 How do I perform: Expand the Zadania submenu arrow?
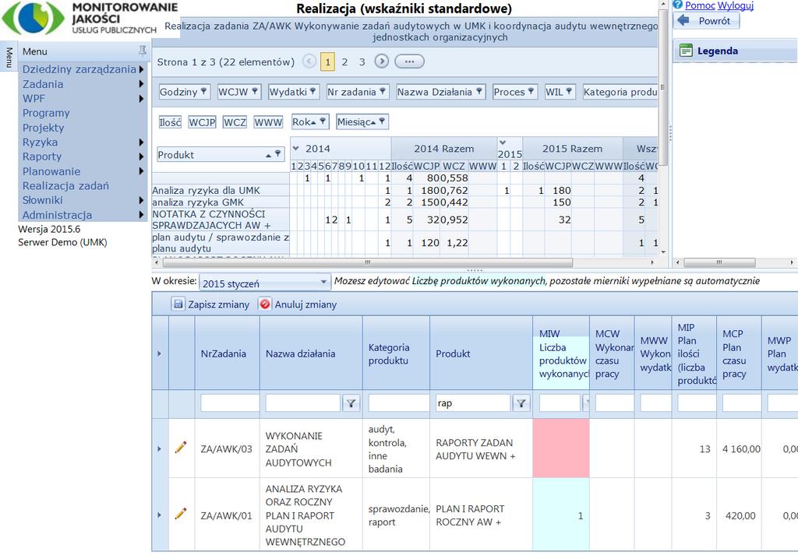[x=142, y=84]
